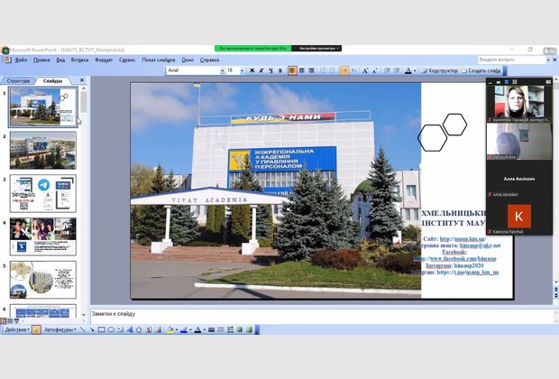This screenshot has width=559, height=379.
Task: Toggle left text alignment
Action: point(292,70)
